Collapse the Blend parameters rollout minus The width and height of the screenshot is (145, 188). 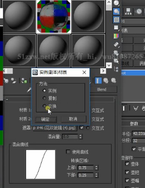[x=7, y=99]
